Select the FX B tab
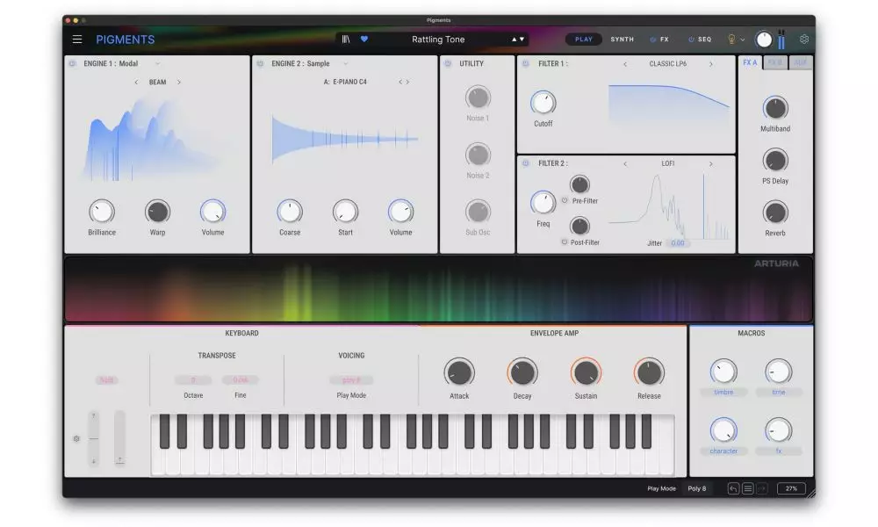The width and height of the screenshot is (878, 527). pyautogui.click(x=775, y=62)
